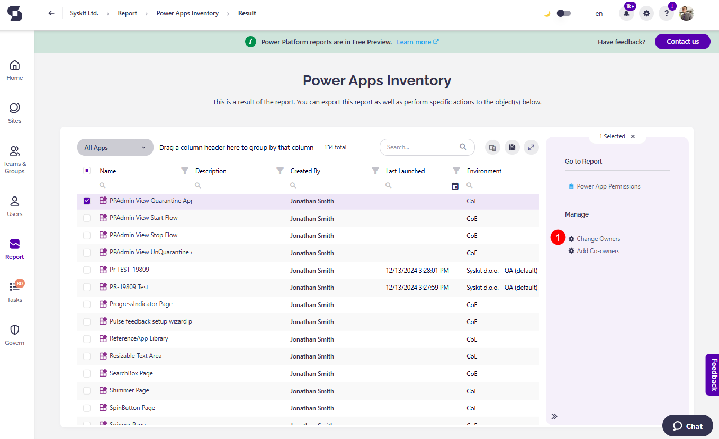Switch to the Report breadcrumb
This screenshot has width=719, height=439.
click(128, 13)
